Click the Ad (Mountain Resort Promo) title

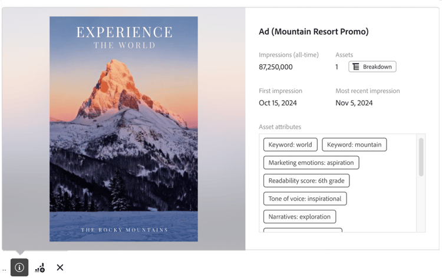click(314, 32)
